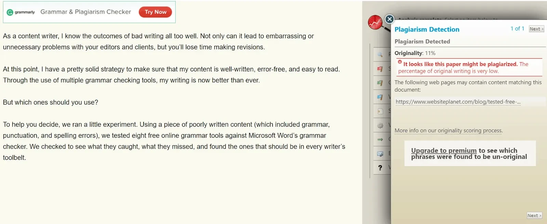Click the Grammarly logo in banner
This screenshot has height=224, width=547.
pyautogui.click(x=21, y=12)
